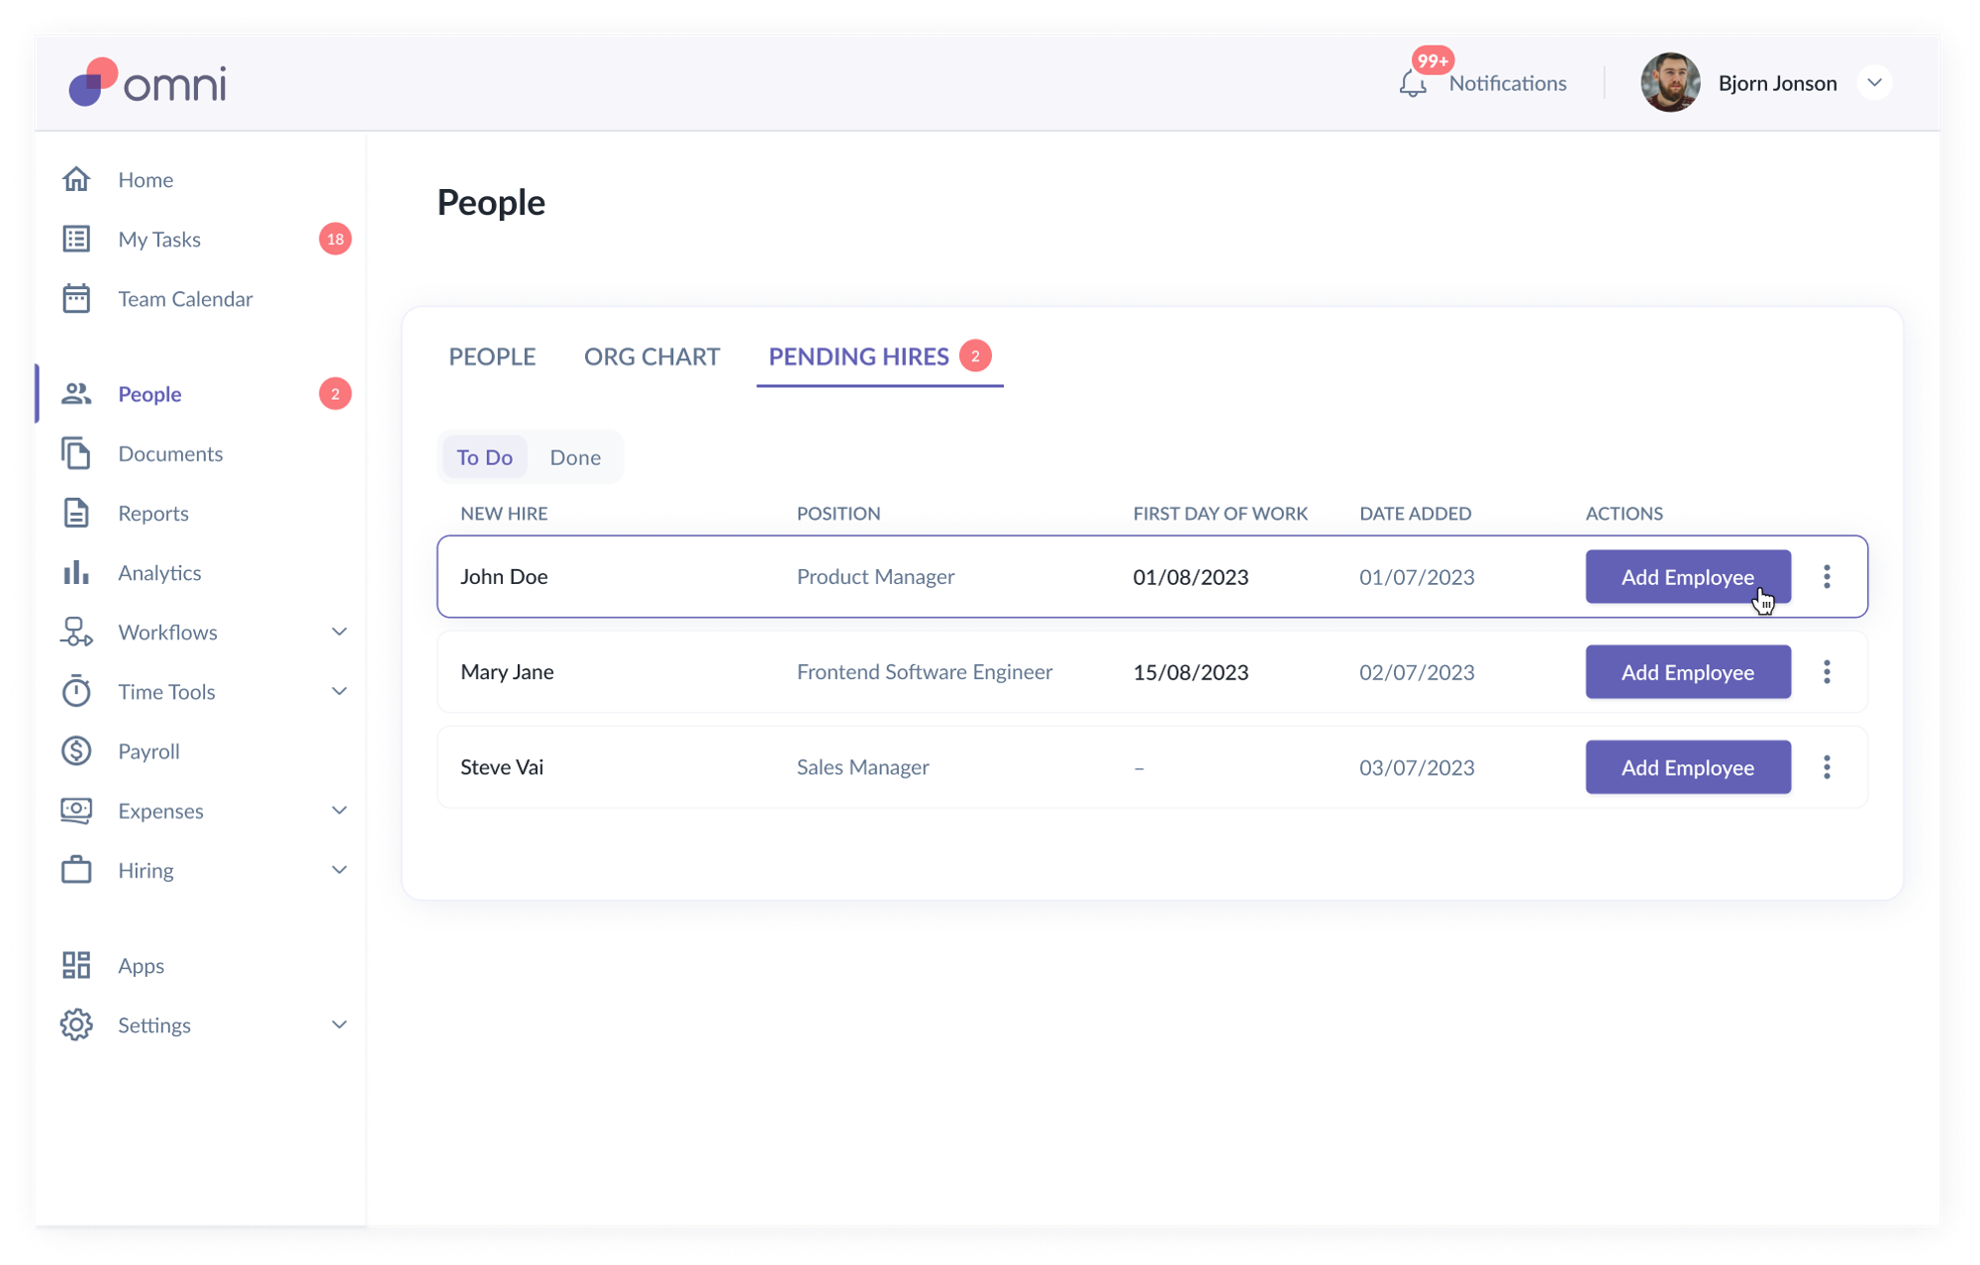Open the Bjorn Jonson account dropdown
1980x1265 pixels.
[1874, 83]
